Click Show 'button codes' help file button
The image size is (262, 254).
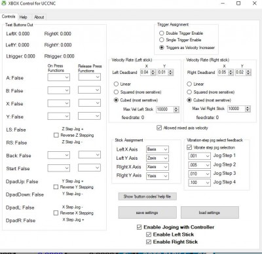[x=147, y=196]
